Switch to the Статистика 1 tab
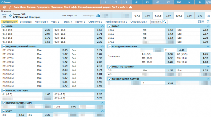 coord(95,22)
